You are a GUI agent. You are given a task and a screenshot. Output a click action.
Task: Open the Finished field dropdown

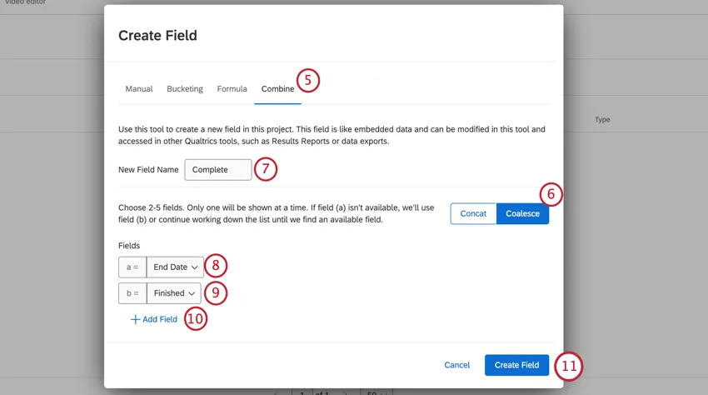click(173, 293)
